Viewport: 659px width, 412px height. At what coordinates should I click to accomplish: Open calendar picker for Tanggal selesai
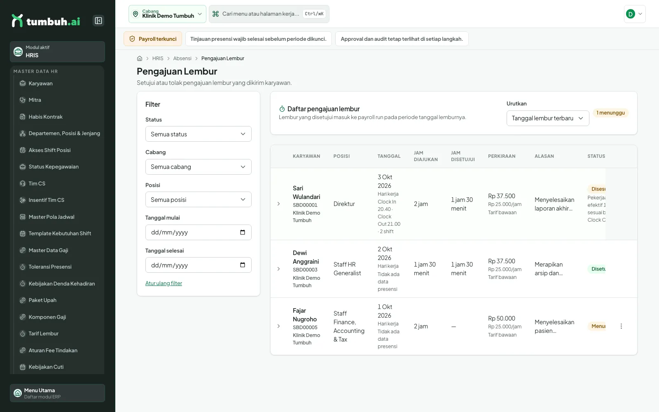click(x=243, y=265)
